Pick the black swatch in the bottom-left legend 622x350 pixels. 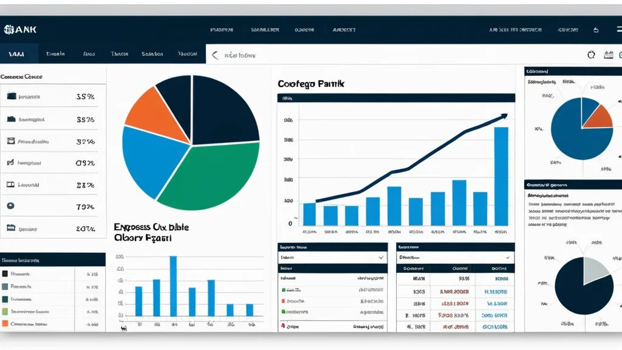[x=5, y=273]
